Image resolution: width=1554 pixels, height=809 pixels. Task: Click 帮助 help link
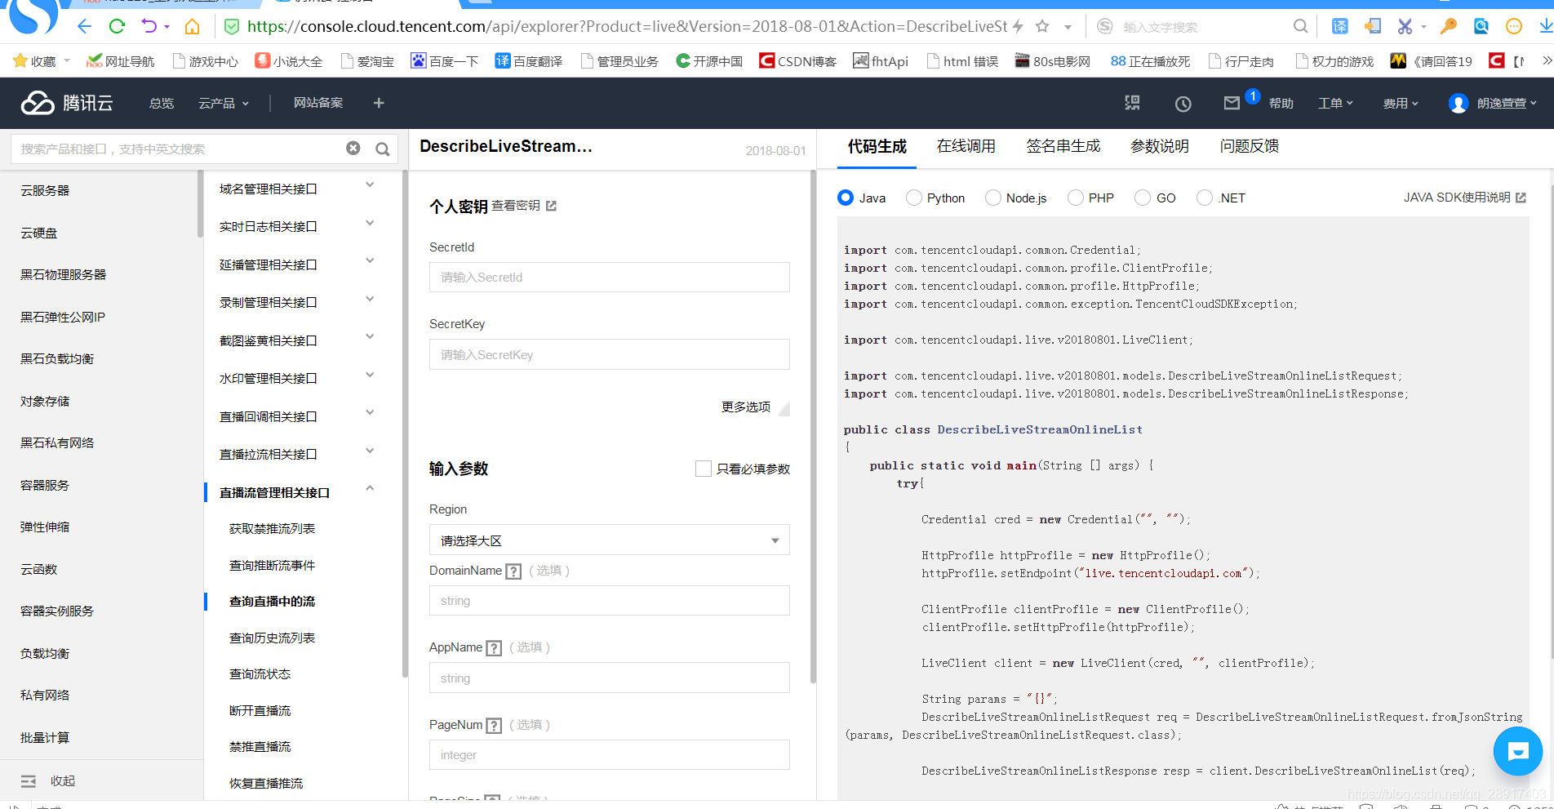pyautogui.click(x=1281, y=103)
